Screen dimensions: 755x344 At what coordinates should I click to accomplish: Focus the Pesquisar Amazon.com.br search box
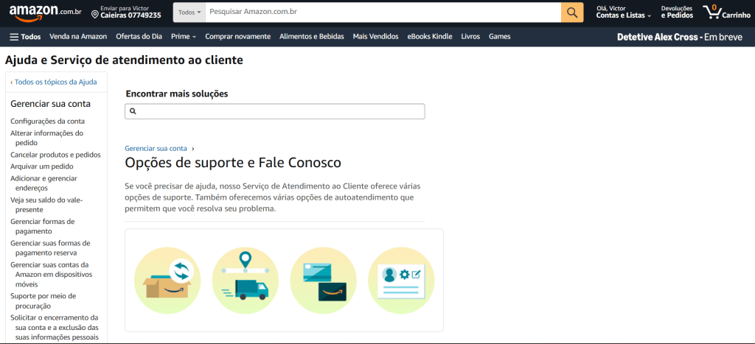pos(382,13)
